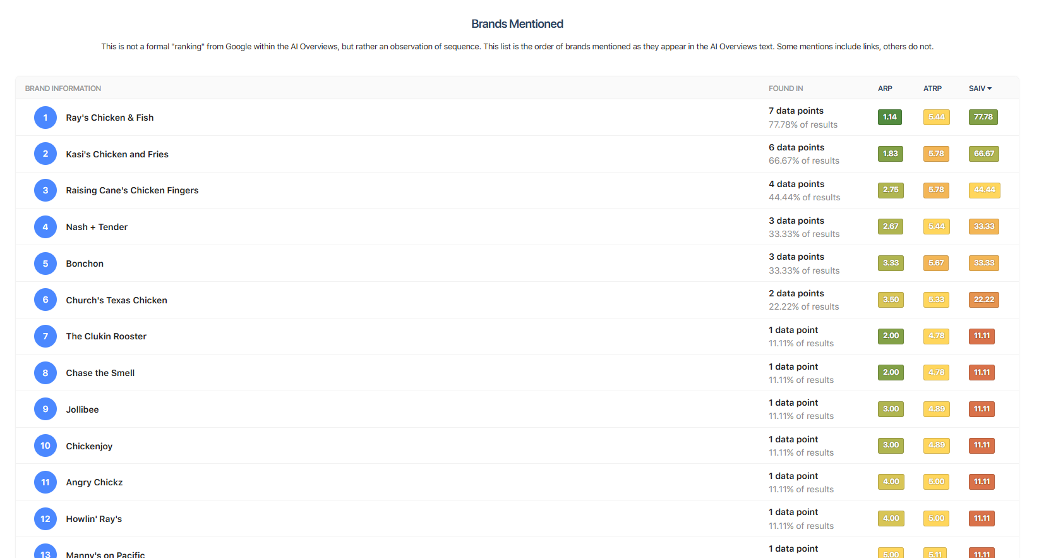Click the Howlin' Ray's brand name
1039x558 pixels.
(x=94, y=519)
